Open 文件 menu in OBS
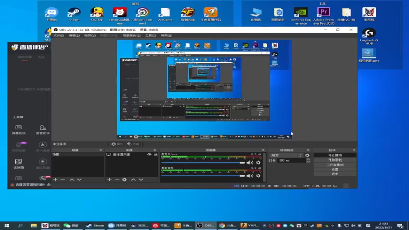The width and height of the screenshot is (409, 230). (x=58, y=35)
